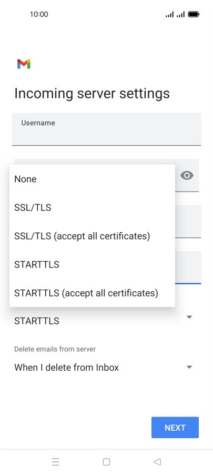The width and height of the screenshot is (213, 475).
Task: Tap the Android back navigation icon
Action: [157, 462]
